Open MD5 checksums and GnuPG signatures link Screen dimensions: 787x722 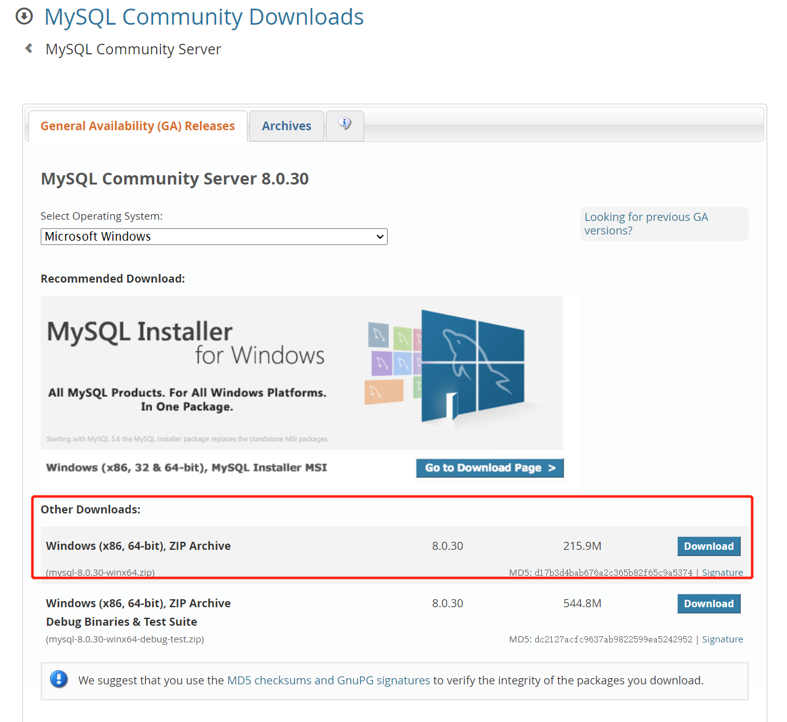[328, 680]
